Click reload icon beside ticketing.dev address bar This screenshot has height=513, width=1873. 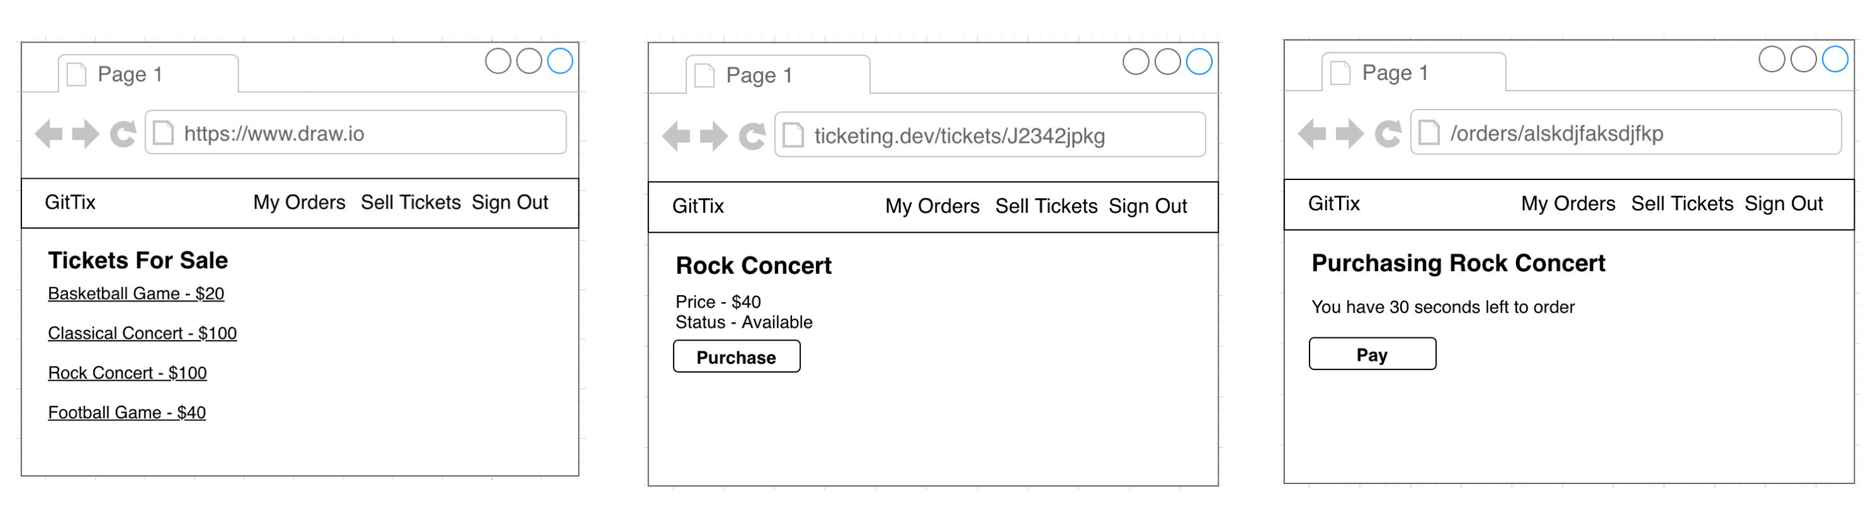click(x=752, y=136)
